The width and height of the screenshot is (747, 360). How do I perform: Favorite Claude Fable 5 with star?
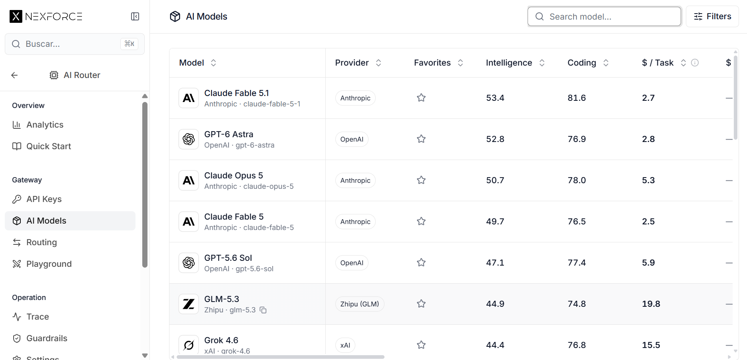click(x=421, y=221)
